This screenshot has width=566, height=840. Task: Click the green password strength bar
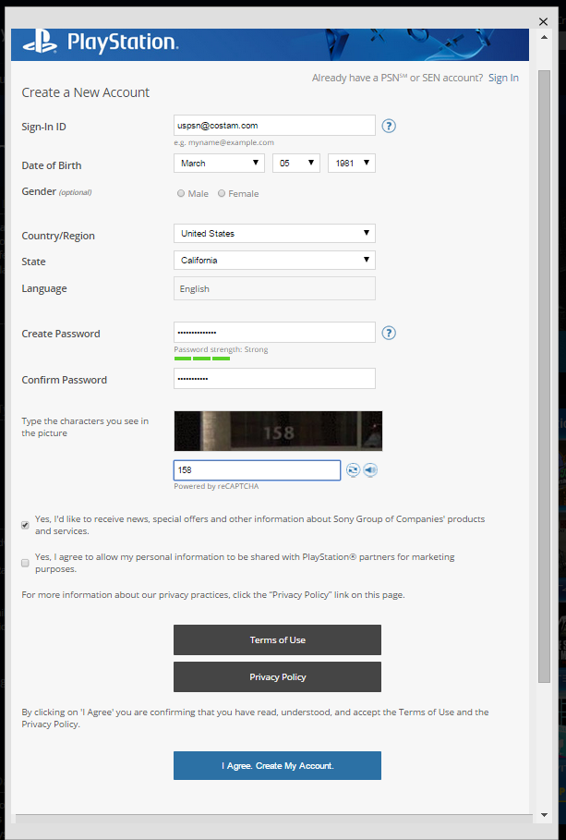click(202, 359)
